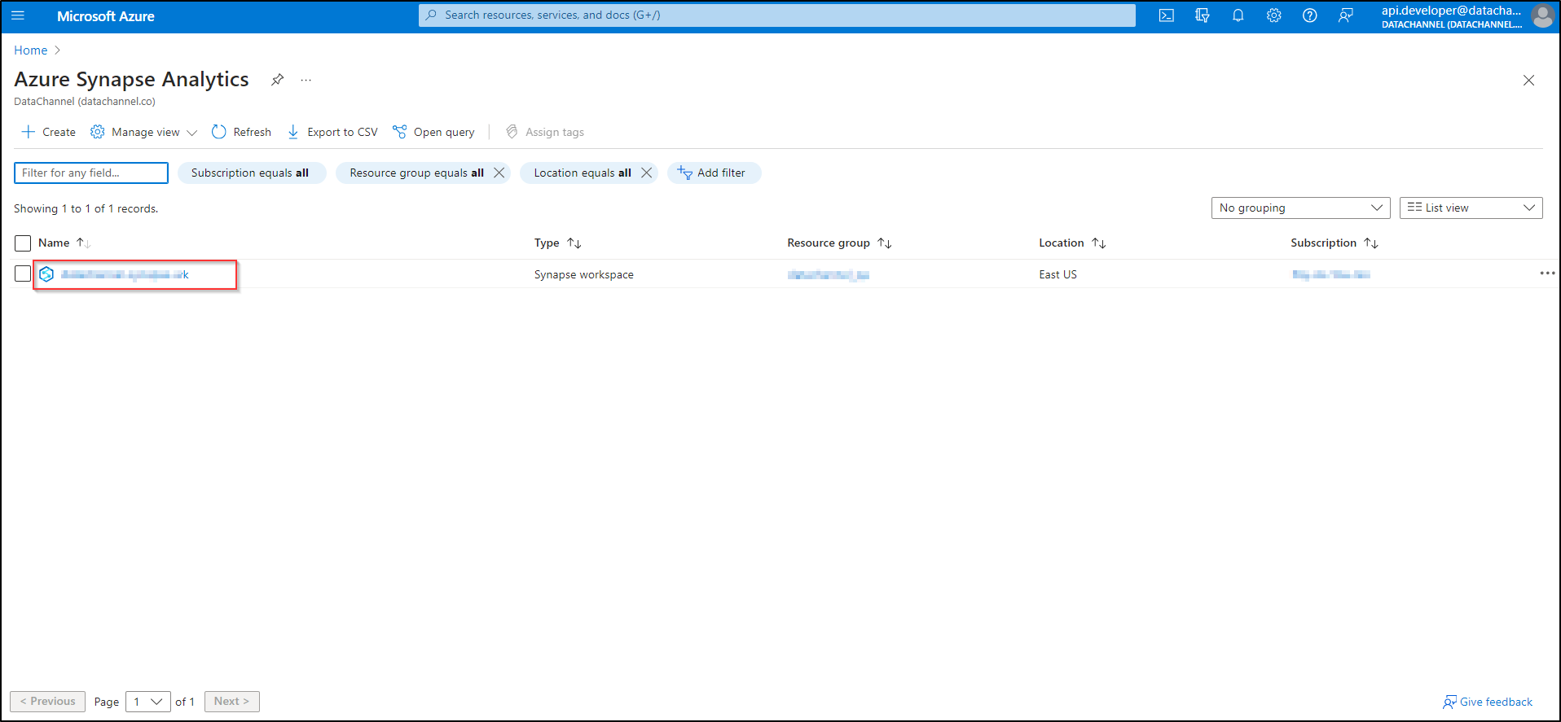This screenshot has width=1561, height=722.
Task: Open the ellipsis next to the page title
Action: (306, 80)
